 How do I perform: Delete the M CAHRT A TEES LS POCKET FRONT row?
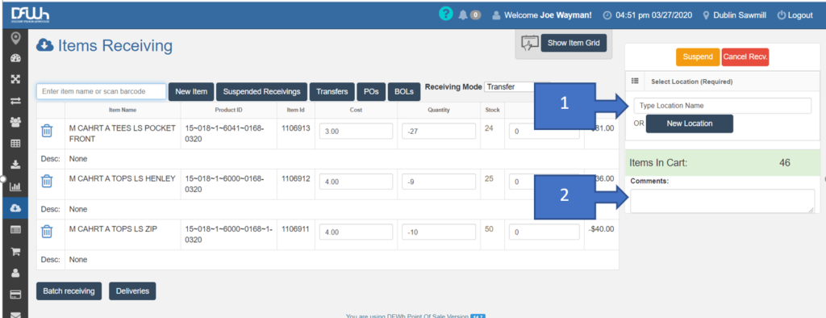pos(47,131)
